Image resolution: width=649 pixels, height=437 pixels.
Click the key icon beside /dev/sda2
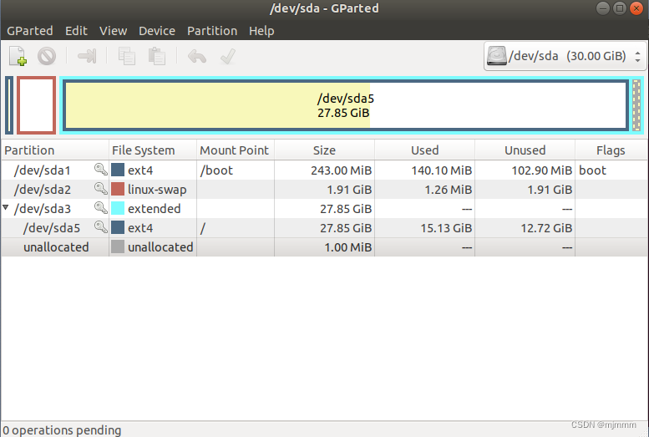(100, 189)
